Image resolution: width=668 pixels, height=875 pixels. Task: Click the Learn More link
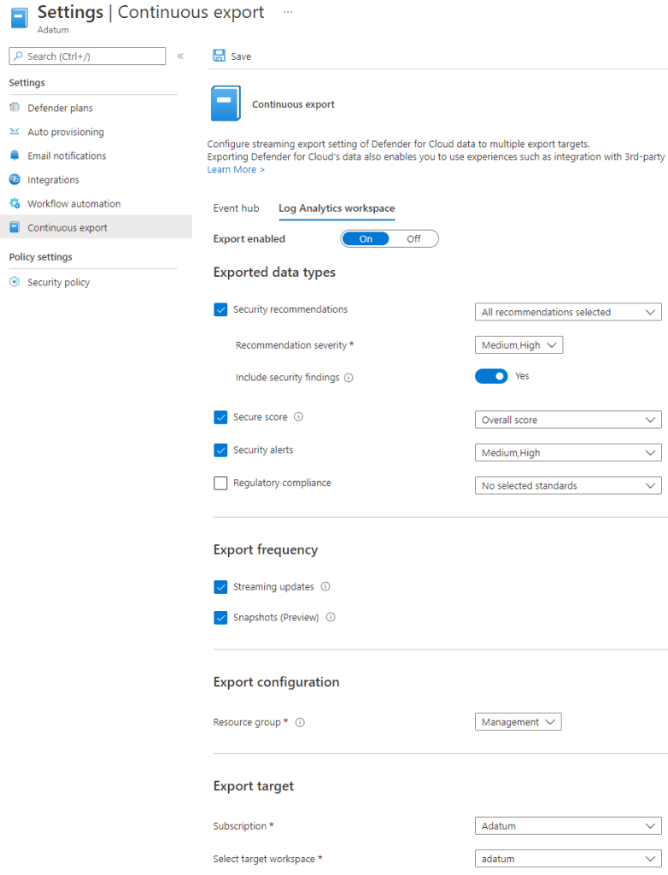(x=236, y=170)
